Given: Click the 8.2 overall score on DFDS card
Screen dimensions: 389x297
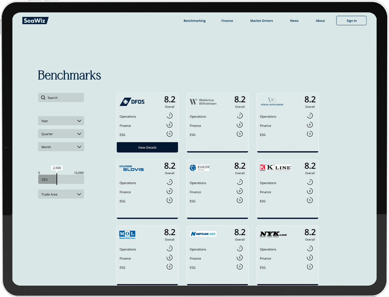Looking at the screenshot, I should [x=170, y=99].
